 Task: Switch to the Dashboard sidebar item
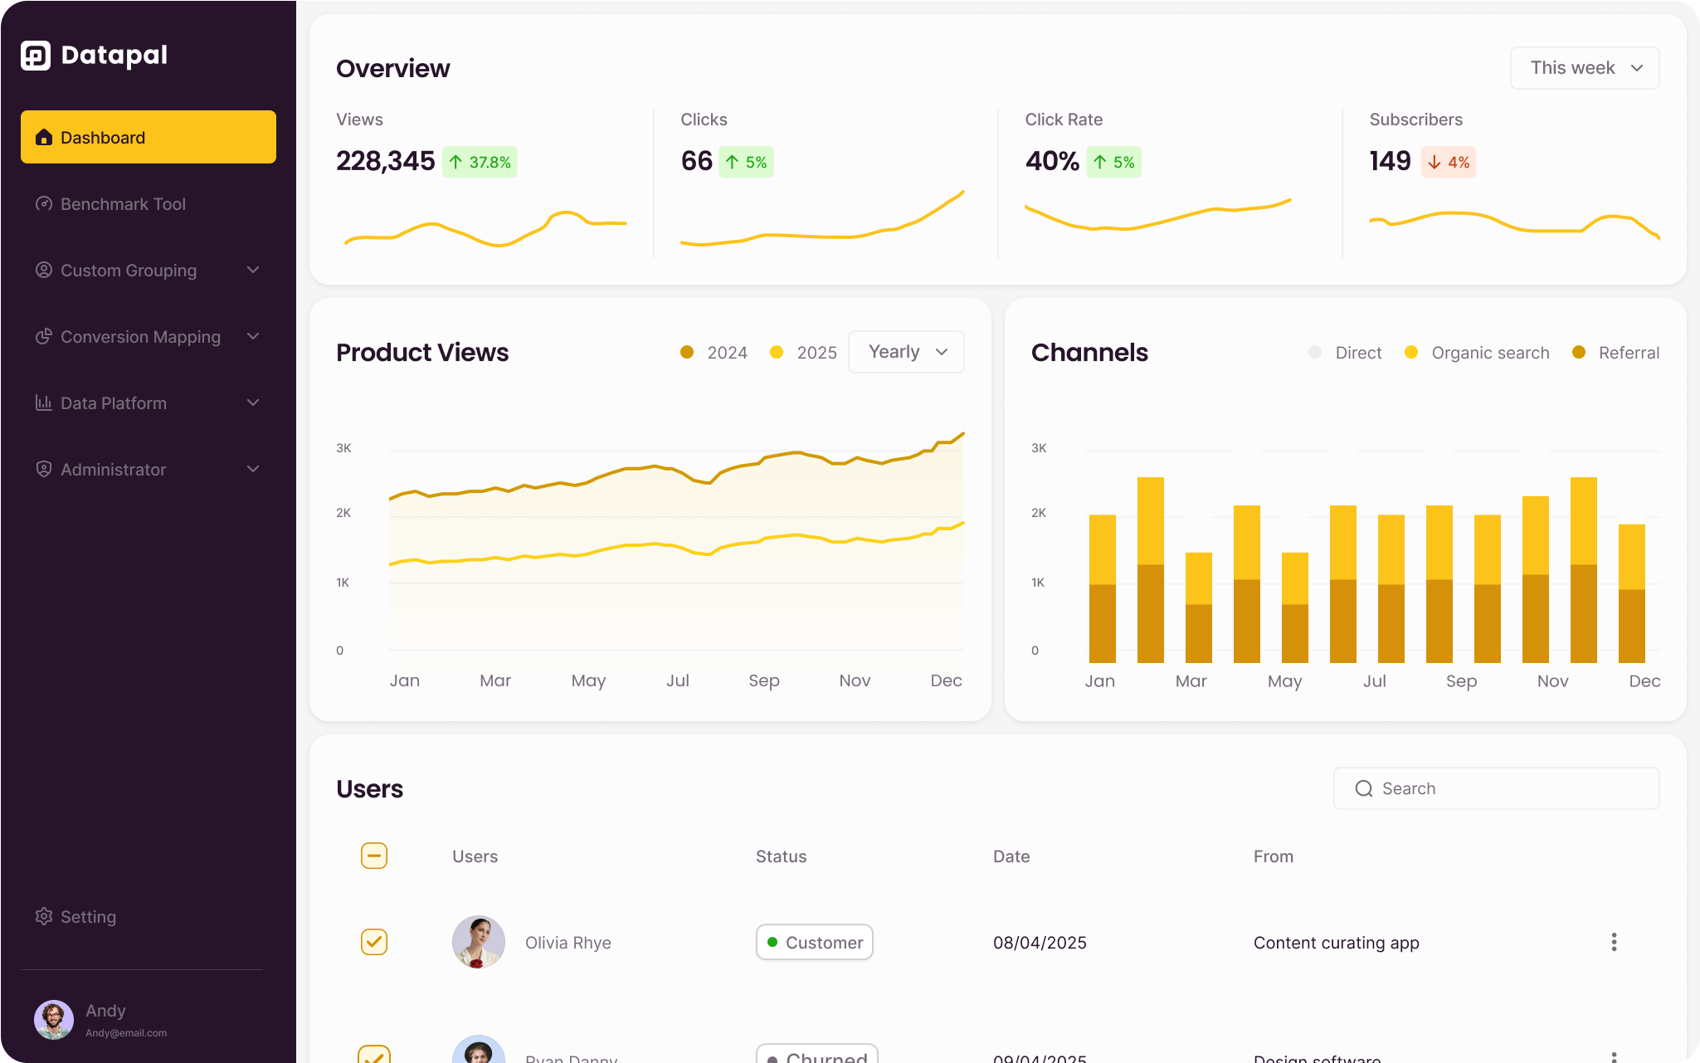[102, 137]
